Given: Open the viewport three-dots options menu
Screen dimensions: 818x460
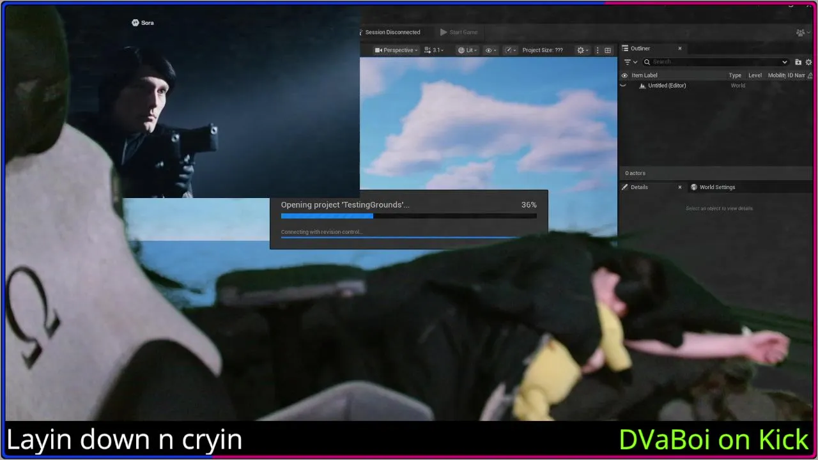Looking at the screenshot, I should point(598,50).
